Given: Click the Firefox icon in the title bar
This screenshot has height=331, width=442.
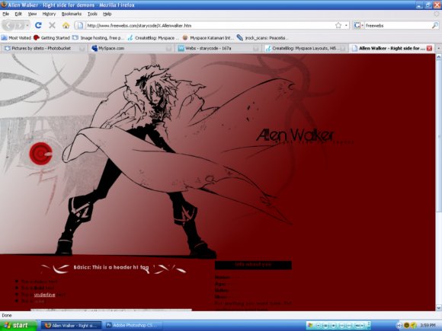Looking at the screenshot, I should (4, 5).
